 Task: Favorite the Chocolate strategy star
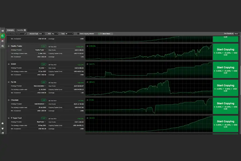coord(9,100)
